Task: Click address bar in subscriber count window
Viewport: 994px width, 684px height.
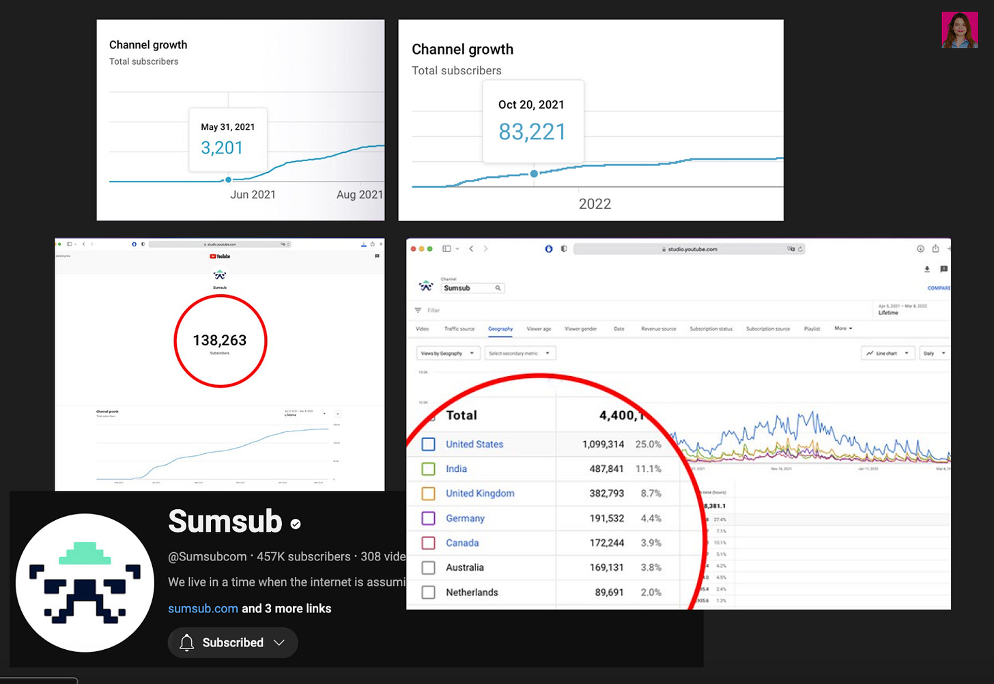Action: click(220, 244)
